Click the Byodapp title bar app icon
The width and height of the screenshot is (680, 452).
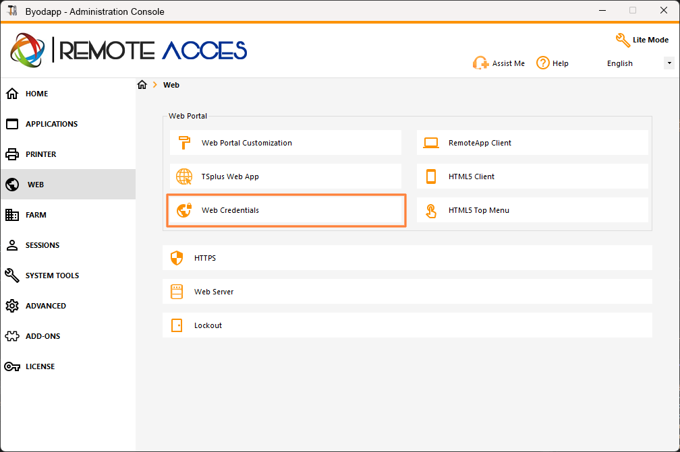coord(12,11)
